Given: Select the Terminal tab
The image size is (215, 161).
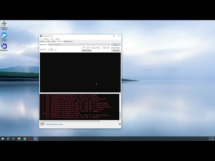Looking at the screenshot, I should click(60, 41).
